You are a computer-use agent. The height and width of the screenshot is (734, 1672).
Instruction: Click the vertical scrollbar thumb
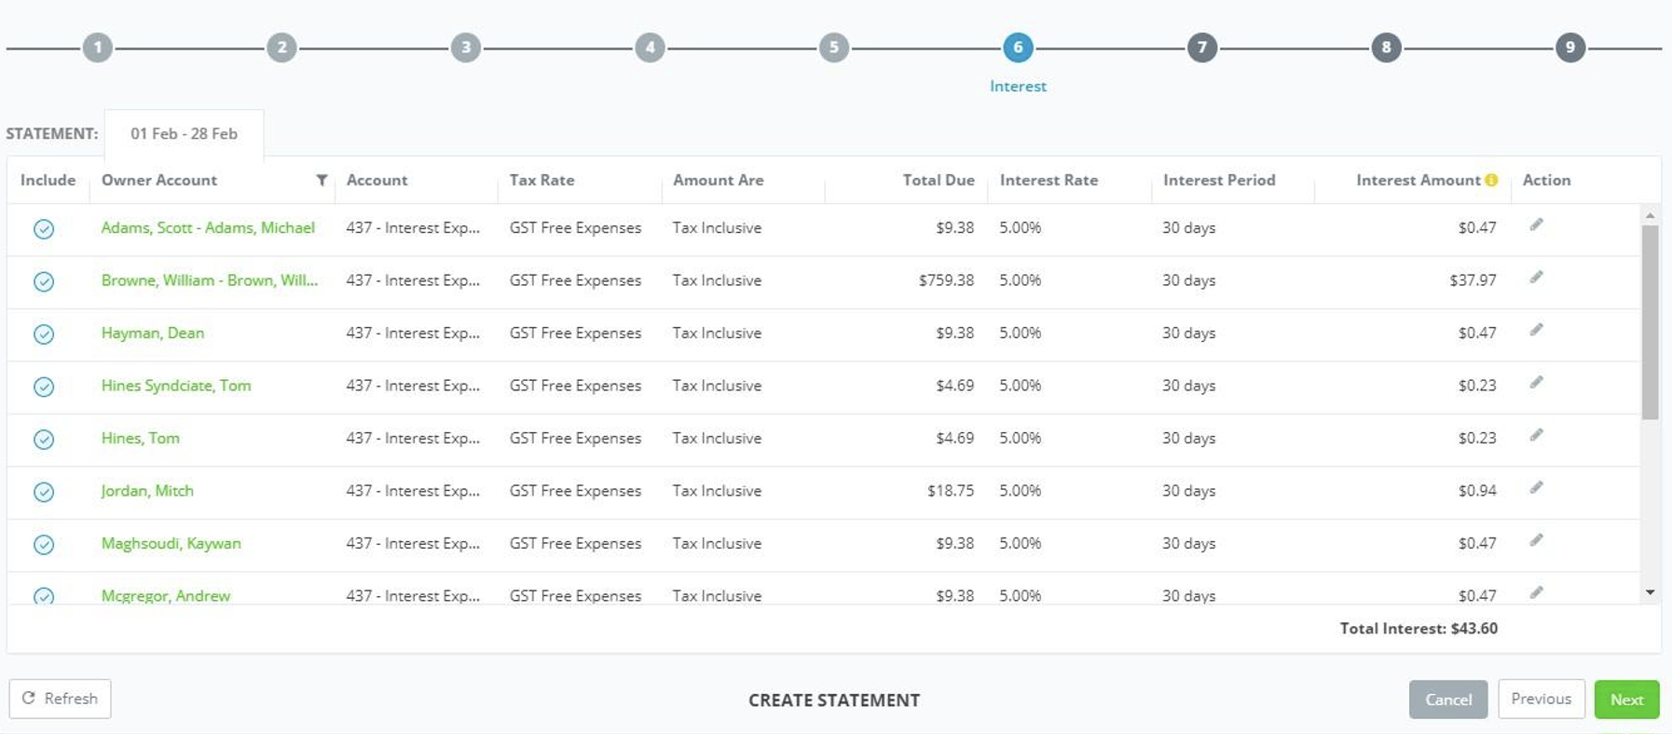pyautogui.click(x=1650, y=322)
